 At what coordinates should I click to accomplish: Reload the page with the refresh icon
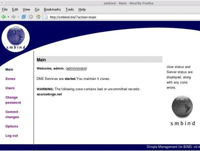coord(24,17)
